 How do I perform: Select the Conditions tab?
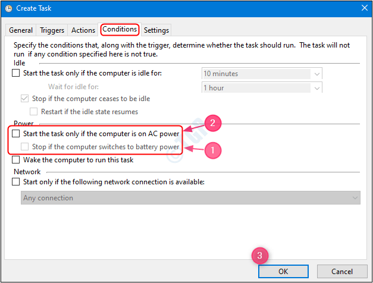[x=120, y=29]
